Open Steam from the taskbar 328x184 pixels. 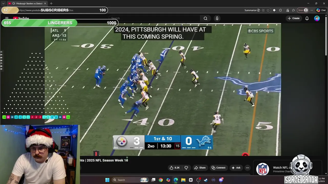[x=206, y=180]
